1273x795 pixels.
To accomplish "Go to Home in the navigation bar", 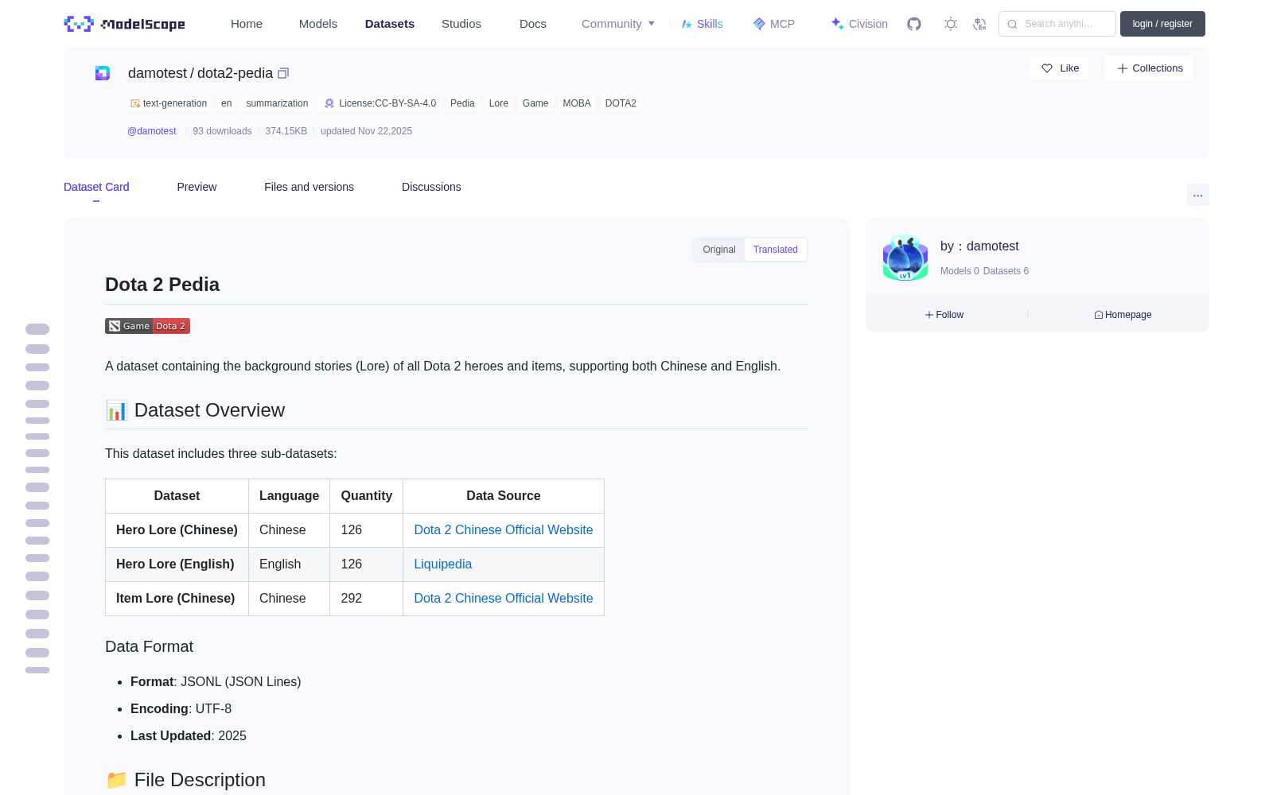I will (x=247, y=24).
